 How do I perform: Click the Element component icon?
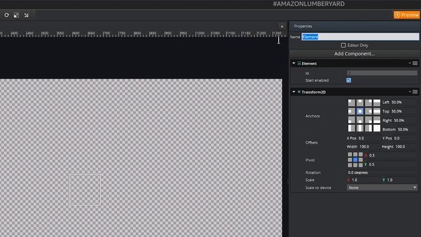[299, 63]
